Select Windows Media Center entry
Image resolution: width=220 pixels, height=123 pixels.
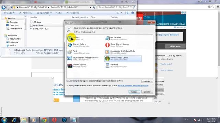click(x=123, y=59)
